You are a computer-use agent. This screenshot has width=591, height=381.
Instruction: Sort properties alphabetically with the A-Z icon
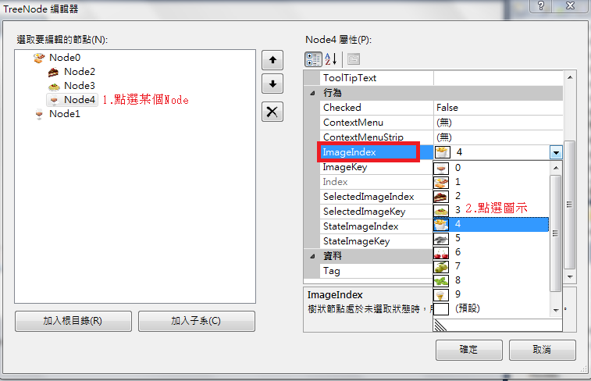pos(330,59)
